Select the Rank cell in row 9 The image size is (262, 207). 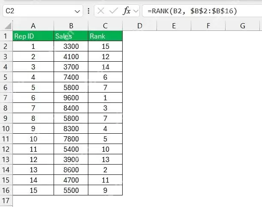tap(105, 118)
